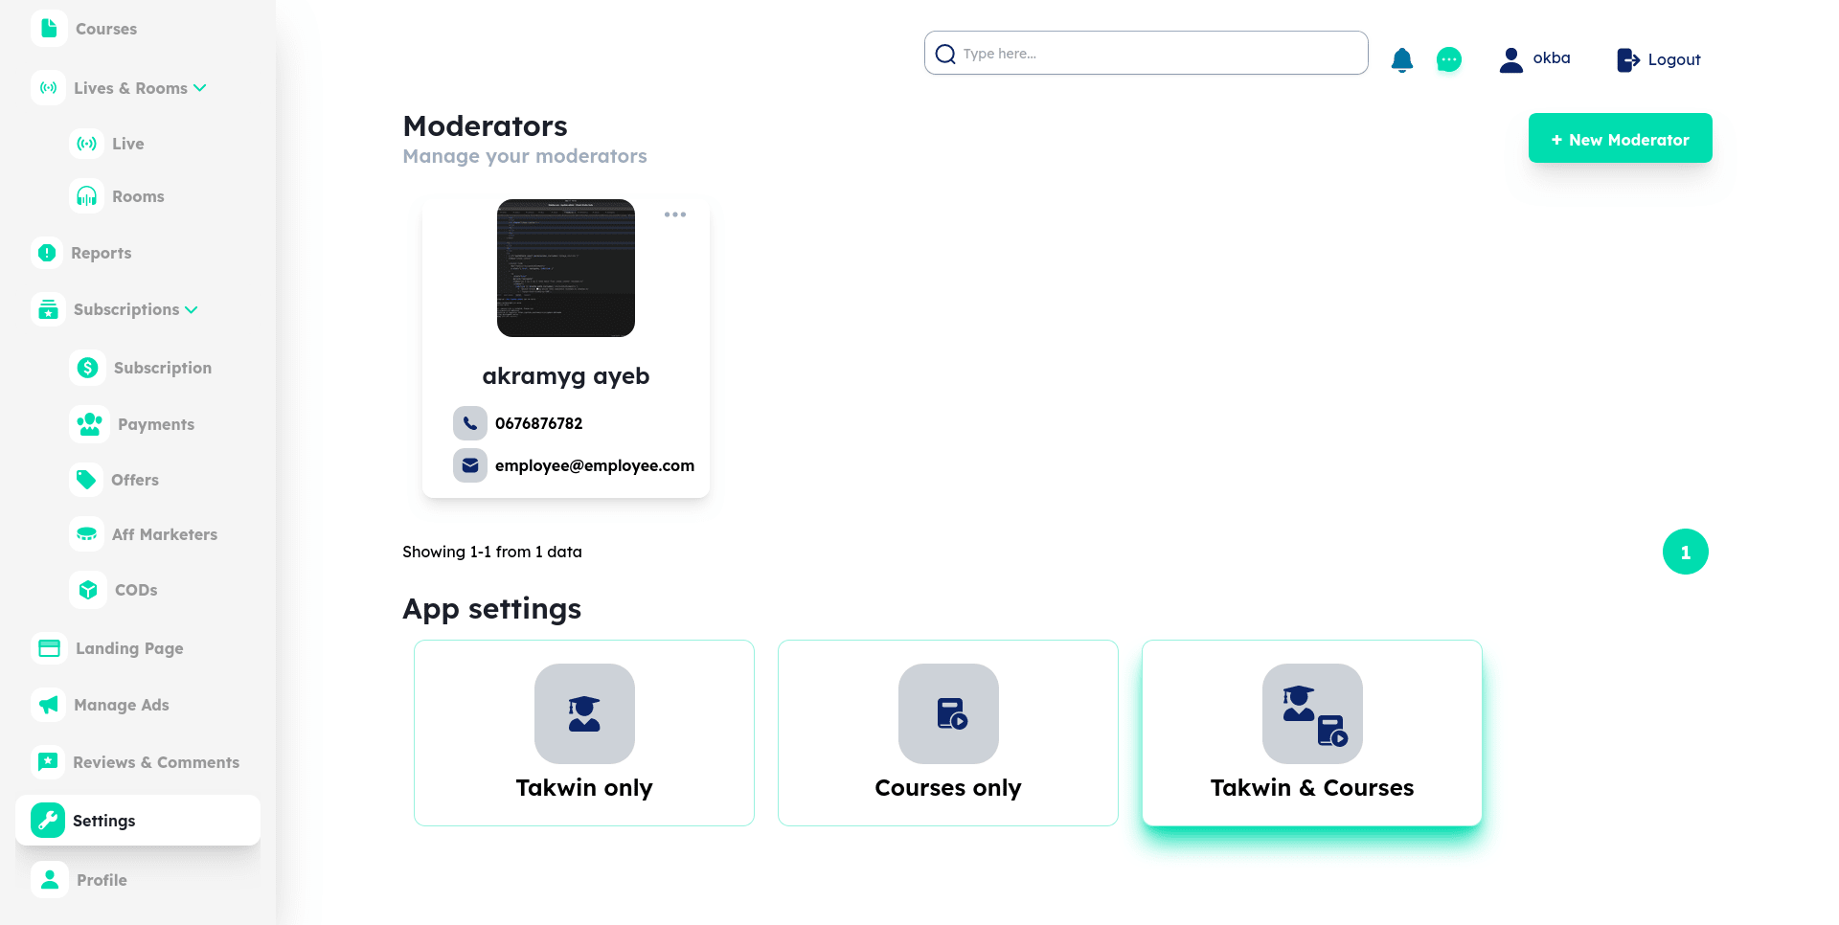Click the Subscription menu label
The height and width of the screenshot is (925, 1839).
click(x=163, y=368)
